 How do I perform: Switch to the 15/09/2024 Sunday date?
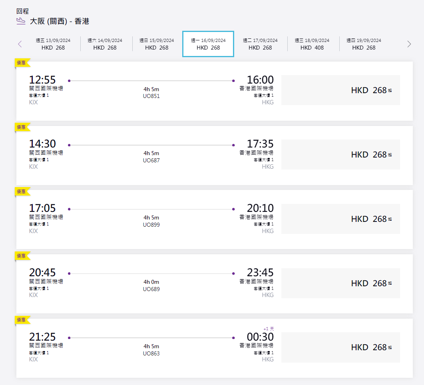tap(157, 44)
